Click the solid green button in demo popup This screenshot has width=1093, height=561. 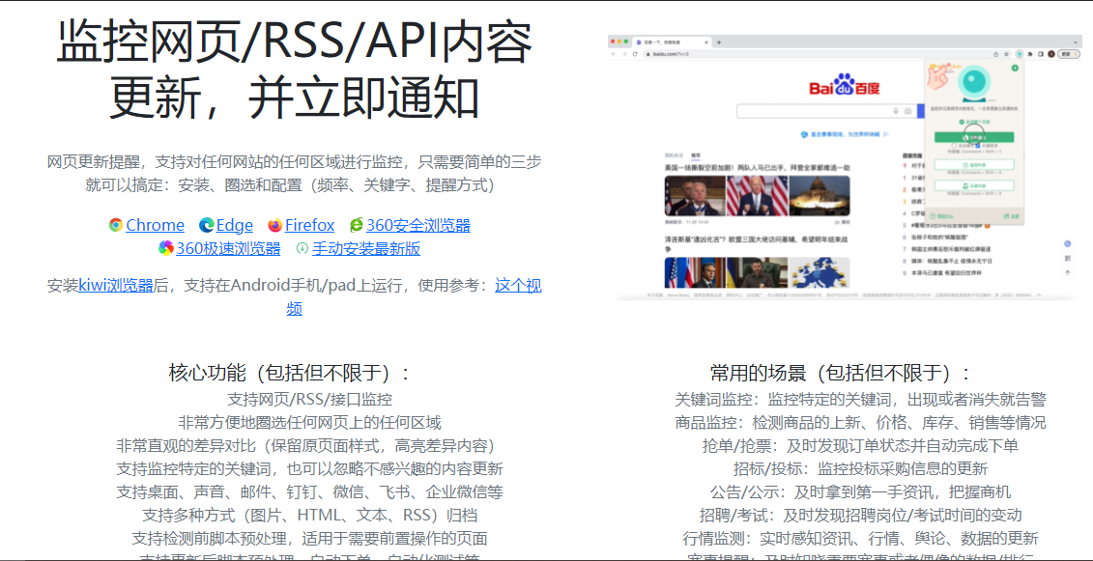click(x=974, y=137)
